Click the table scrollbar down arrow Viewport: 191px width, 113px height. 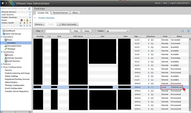tap(190, 110)
